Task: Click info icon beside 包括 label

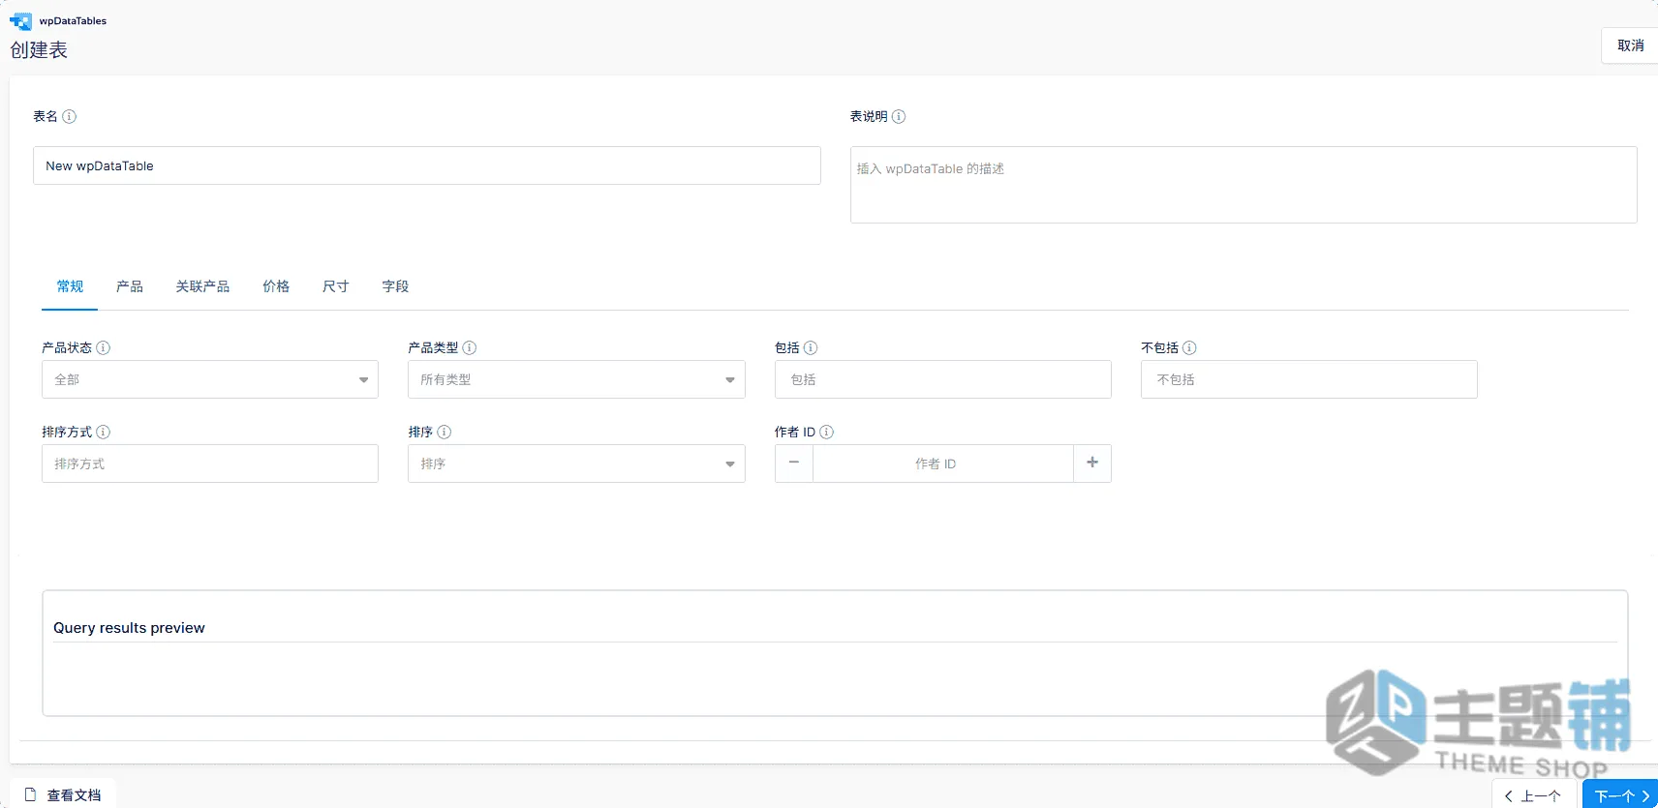Action: [x=811, y=347]
